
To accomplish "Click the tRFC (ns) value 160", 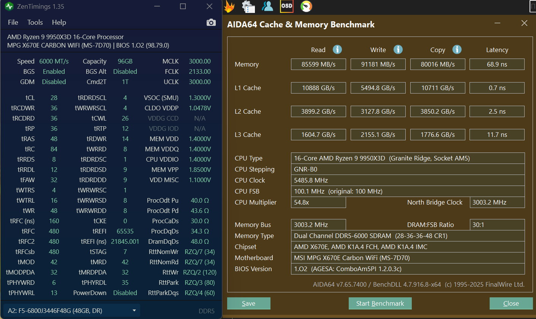I will (54, 221).
